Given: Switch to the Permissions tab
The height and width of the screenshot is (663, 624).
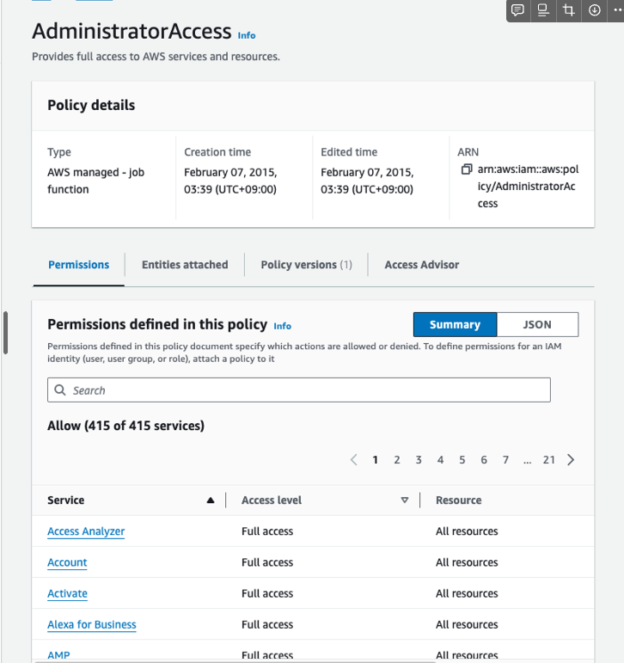Looking at the screenshot, I should (x=78, y=265).
